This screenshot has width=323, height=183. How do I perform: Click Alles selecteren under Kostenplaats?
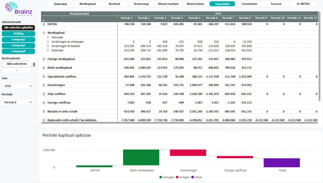click(17, 64)
